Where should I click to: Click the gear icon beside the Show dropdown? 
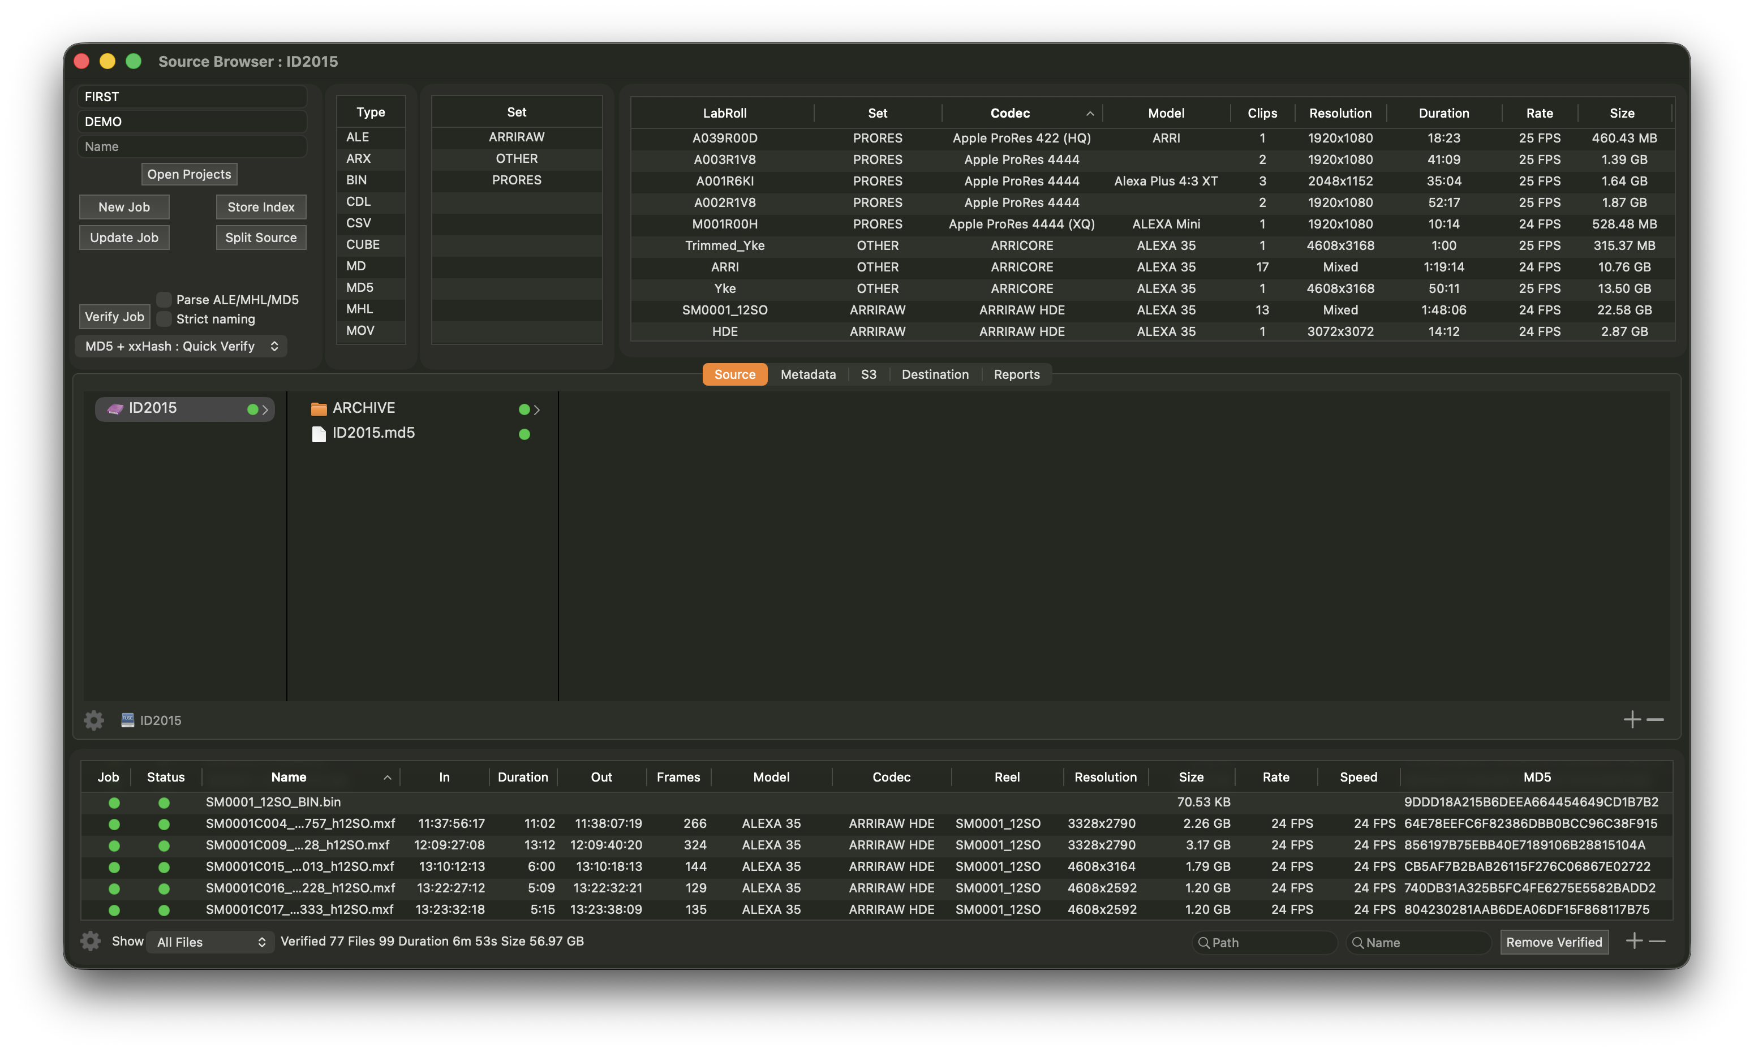[x=90, y=941]
